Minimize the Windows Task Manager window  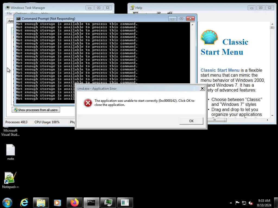point(90,8)
